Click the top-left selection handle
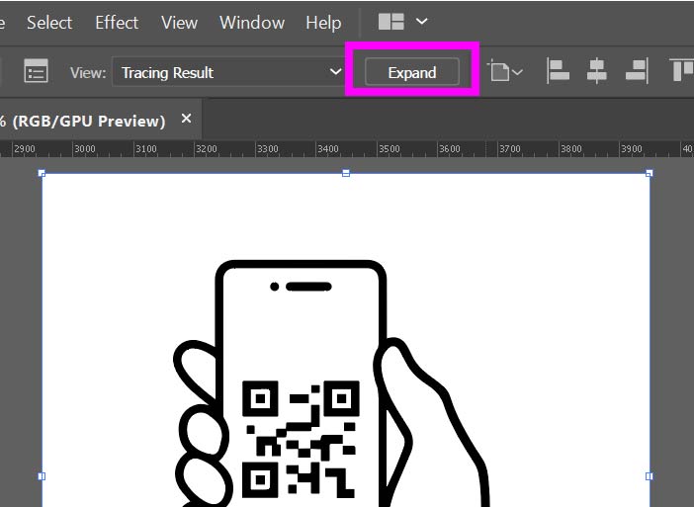The width and height of the screenshot is (694, 507). (x=42, y=173)
